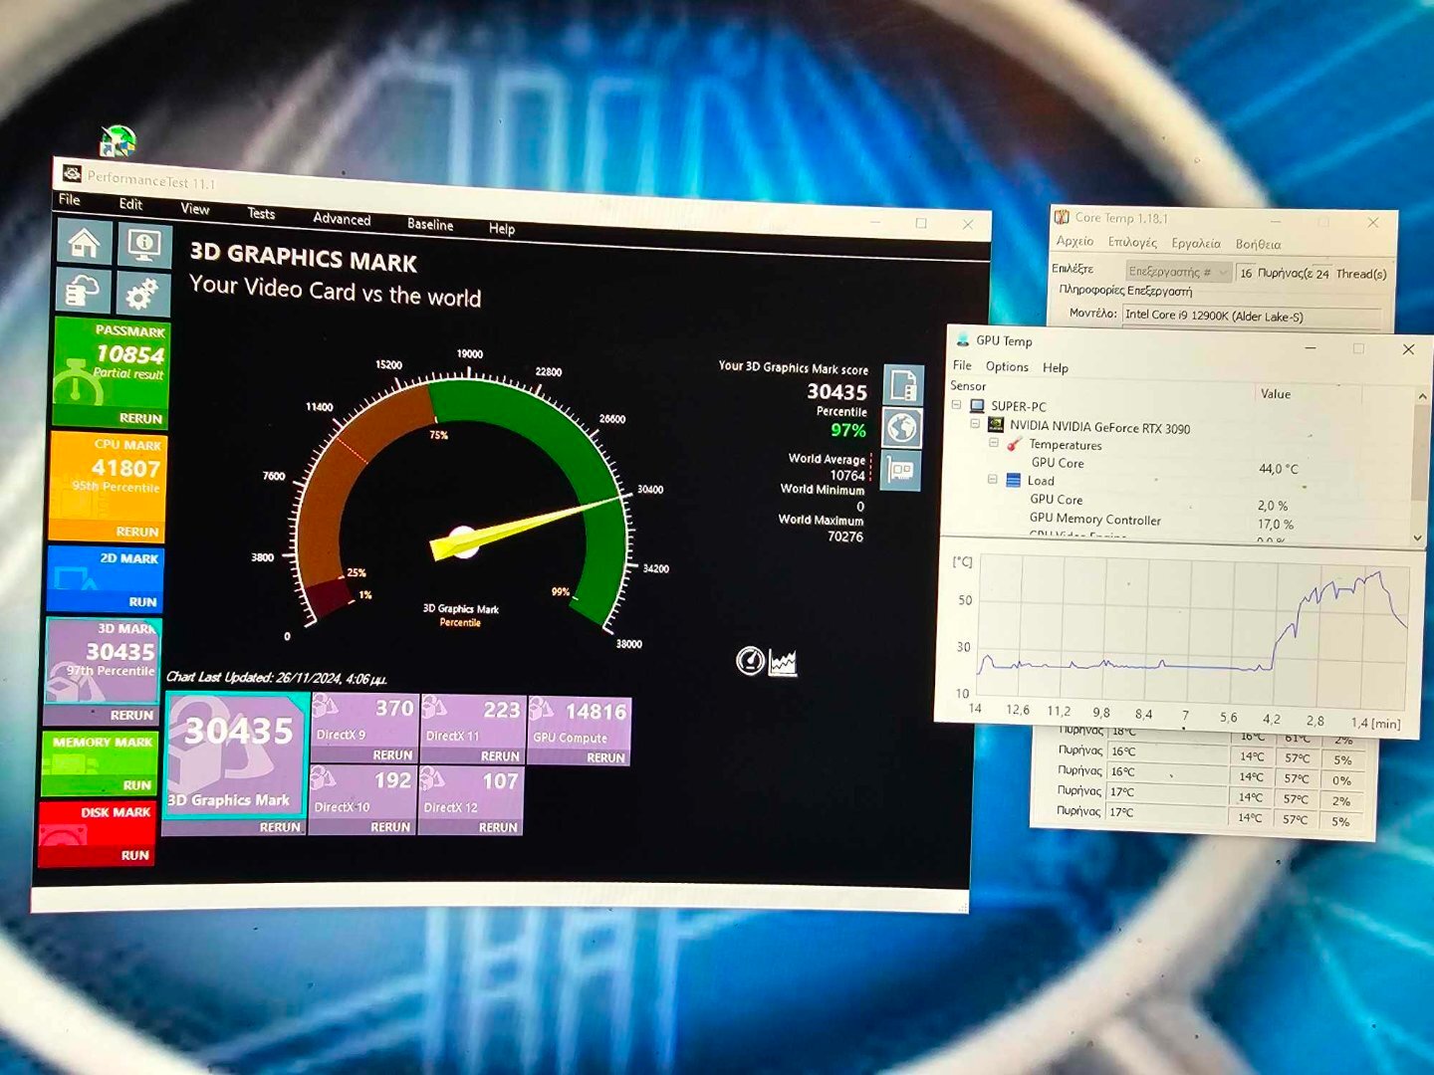1434x1075 pixels.
Task: Click the video card icon below the globe
Action: (x=900, y=471)
